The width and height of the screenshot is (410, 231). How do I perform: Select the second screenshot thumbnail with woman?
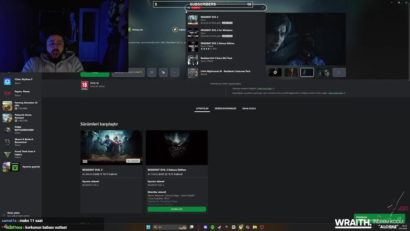pos(291,72)
